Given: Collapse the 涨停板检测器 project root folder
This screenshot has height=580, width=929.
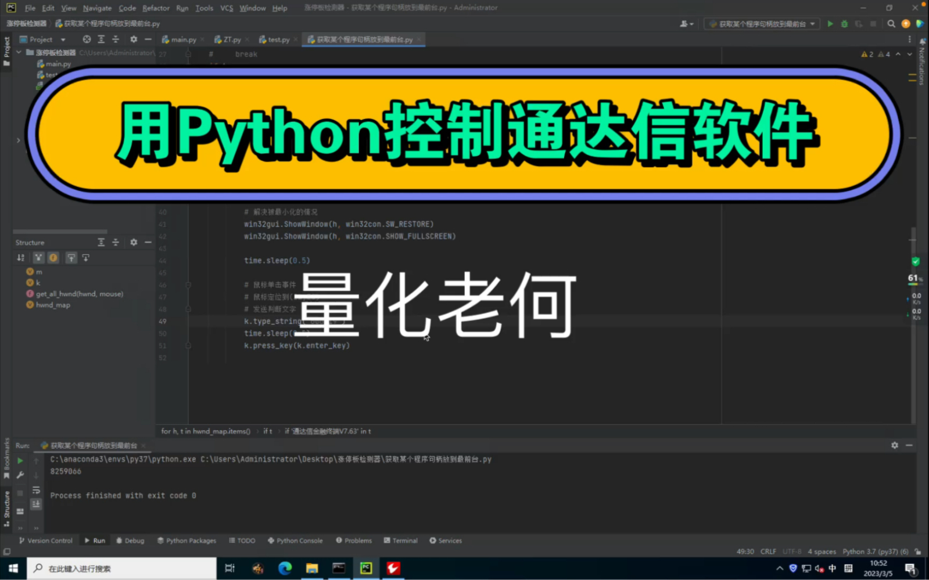Looking at the screenshot, I should [19, 52].
